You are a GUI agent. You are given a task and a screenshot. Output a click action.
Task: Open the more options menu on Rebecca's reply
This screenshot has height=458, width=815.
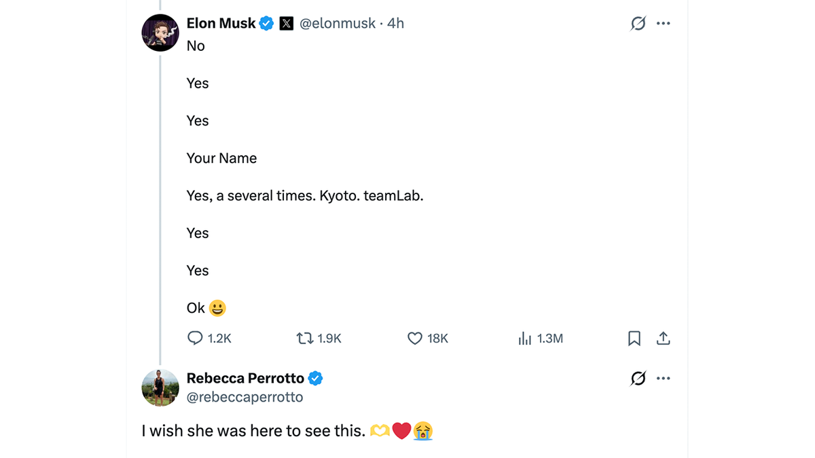tap(664, 378)
